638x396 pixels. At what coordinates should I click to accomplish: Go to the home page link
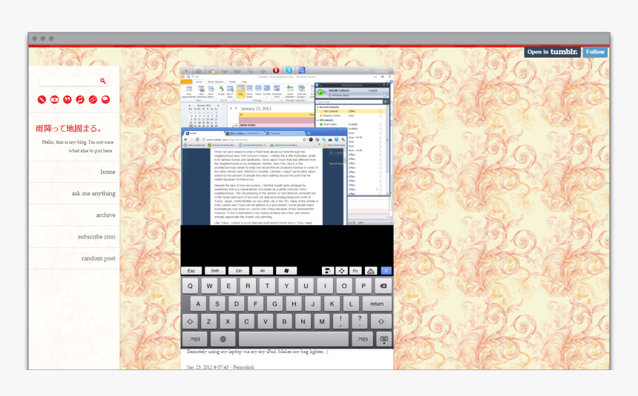(x=108, y=172)
